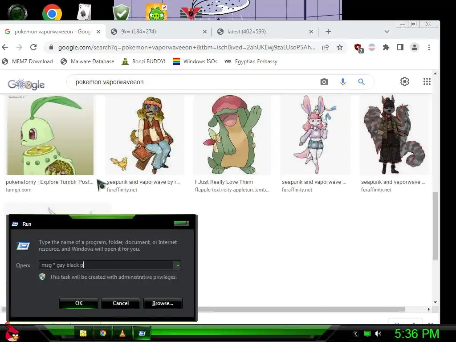Open the Chrome profile avatar
Viewport: 456px width, 342px height.
pos(415,47)
